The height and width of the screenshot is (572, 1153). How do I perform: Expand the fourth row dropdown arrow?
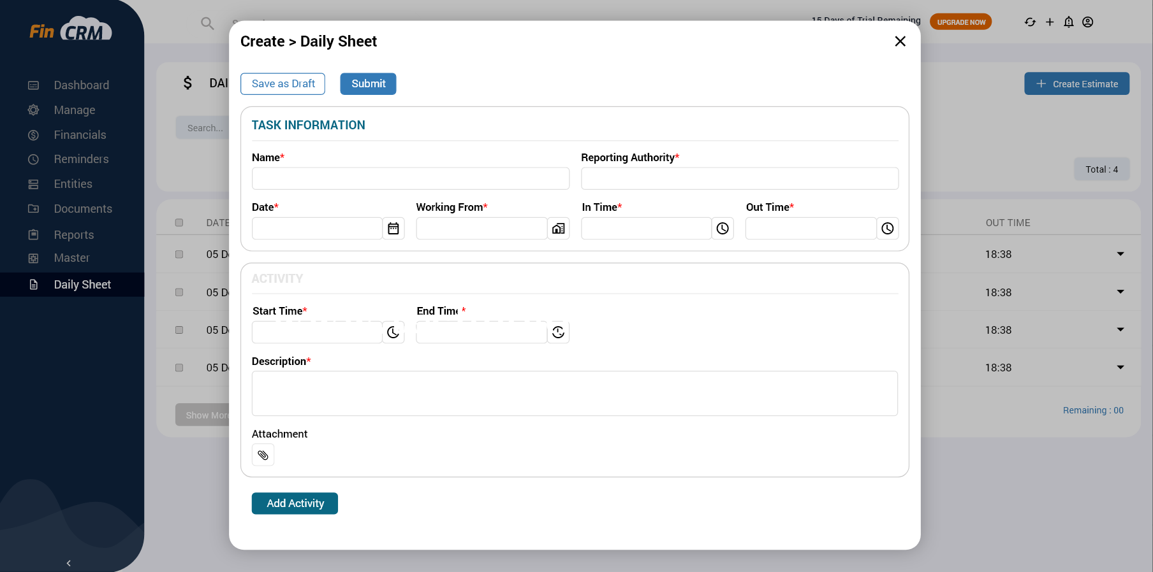[x=1120, y=367]
